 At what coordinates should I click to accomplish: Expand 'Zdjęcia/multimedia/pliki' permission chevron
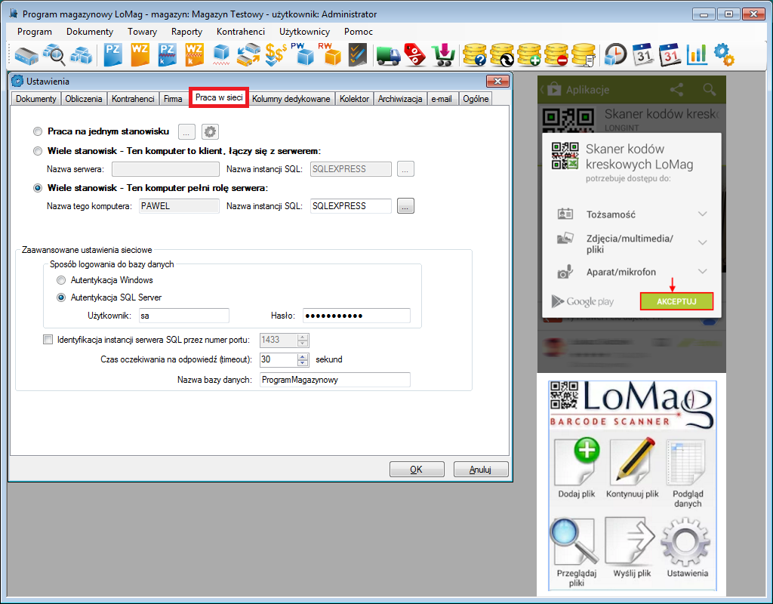703,243
